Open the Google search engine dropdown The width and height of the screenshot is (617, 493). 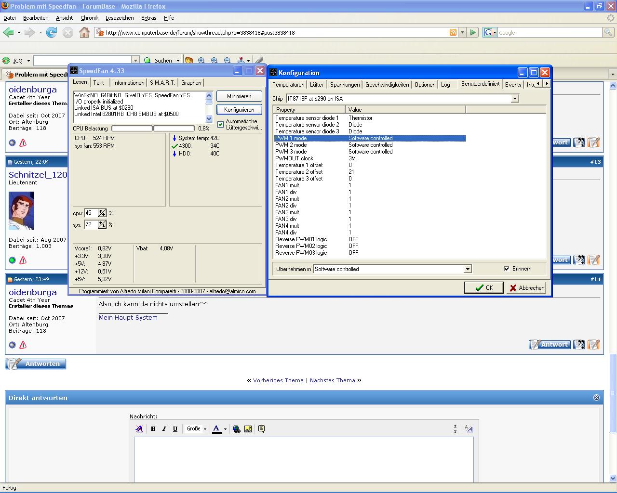coord(490,32)
